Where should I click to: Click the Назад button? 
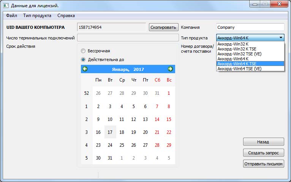[263, 142]
